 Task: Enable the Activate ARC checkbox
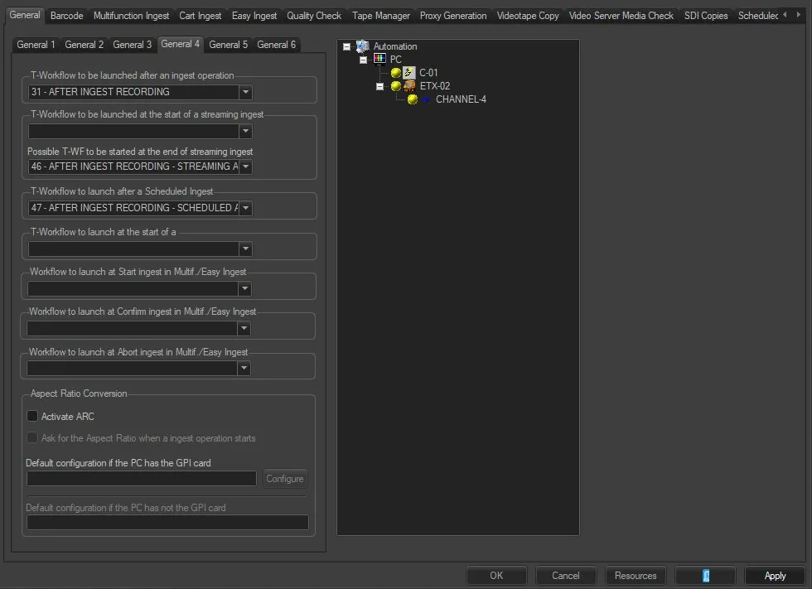click(x=33, y=416)
